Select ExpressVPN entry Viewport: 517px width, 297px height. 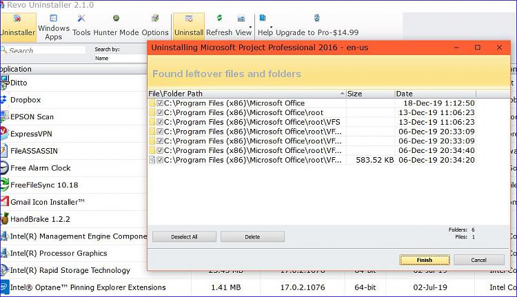pos(73,134)
